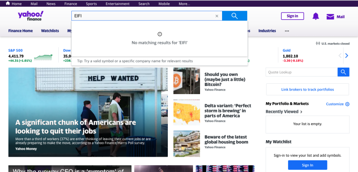The height and width of the screenshot is (172, 358).
Task: Open More... in the top purple bar
Action: (x=184, y=4)
